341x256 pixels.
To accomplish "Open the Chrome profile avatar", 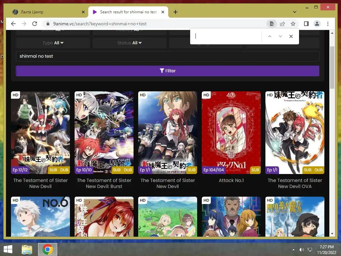I will (317, 24).
